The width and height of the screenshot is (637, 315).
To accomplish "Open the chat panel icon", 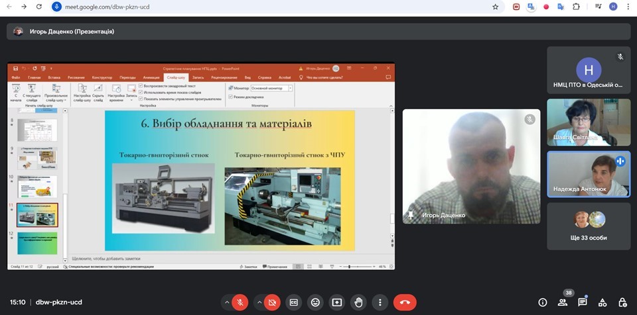I will click(x=583, y=302).
